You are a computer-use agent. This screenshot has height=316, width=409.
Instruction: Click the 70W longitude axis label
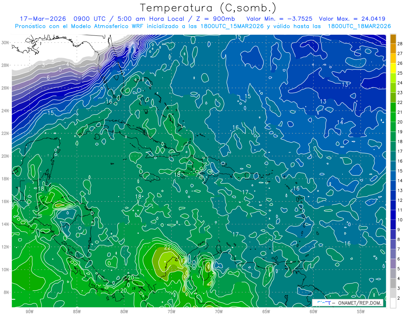coord(219,312)
